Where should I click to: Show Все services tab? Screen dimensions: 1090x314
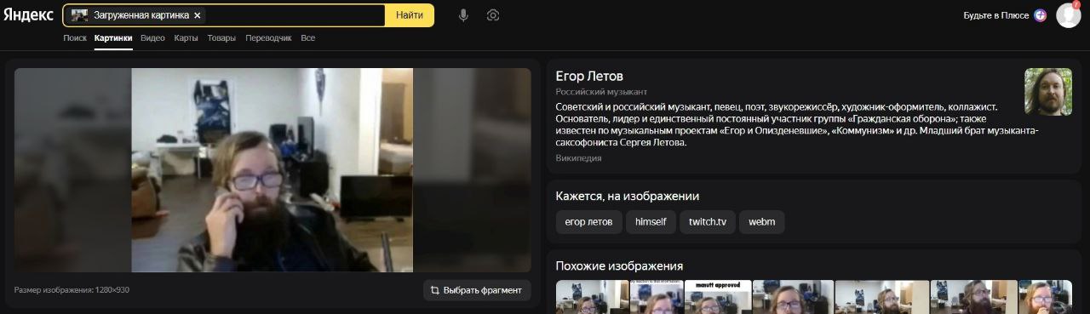(308, 38)
